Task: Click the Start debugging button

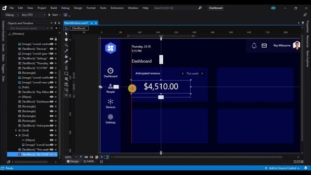Action: click(x=53, y=15)
